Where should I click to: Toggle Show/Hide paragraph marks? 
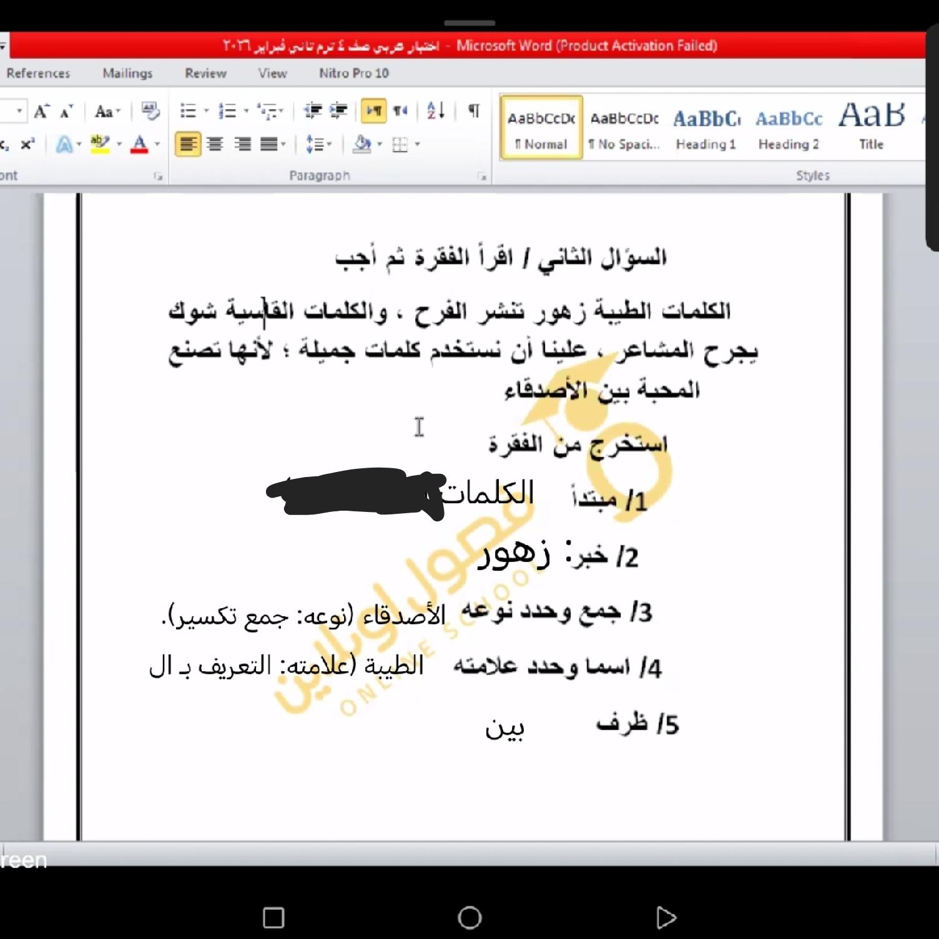474,111
